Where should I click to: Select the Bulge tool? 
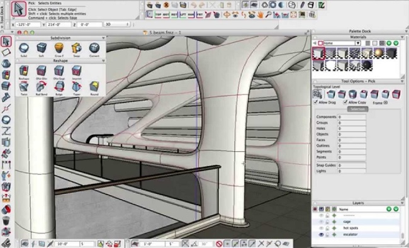tap(59, 86)
